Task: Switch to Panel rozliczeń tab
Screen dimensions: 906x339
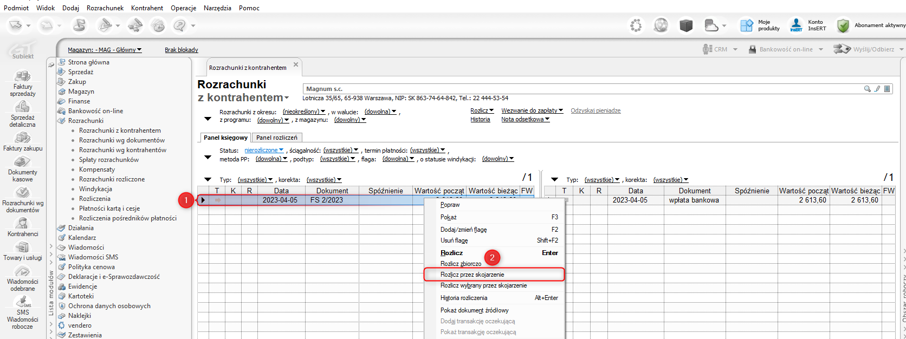Action: (276, 138)
